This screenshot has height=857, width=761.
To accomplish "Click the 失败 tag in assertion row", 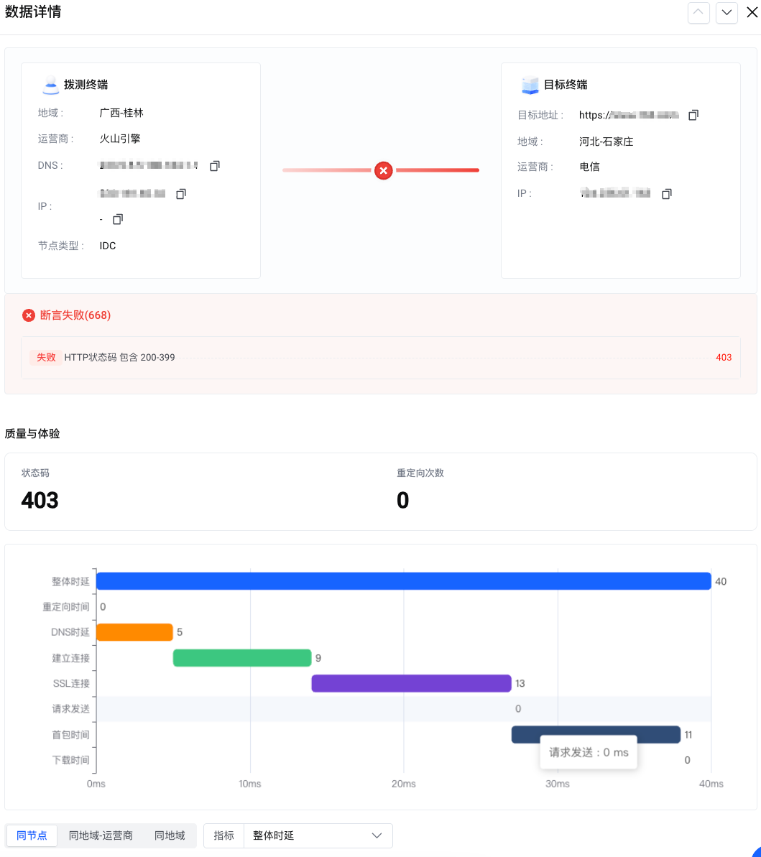I will point(46,358).
